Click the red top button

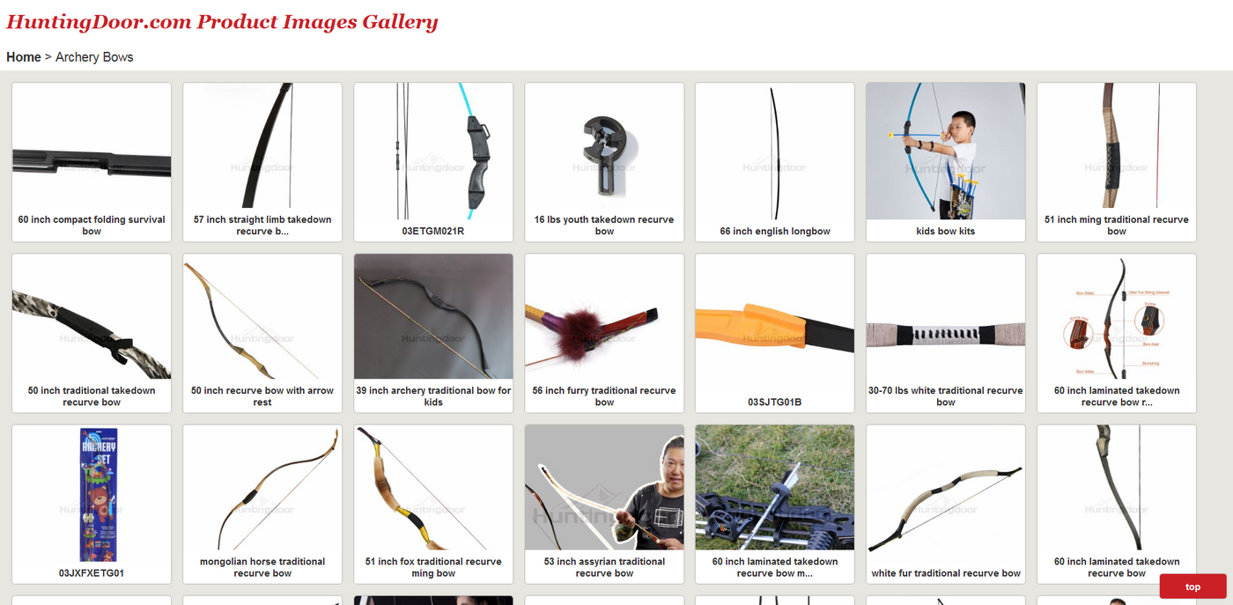1192,587
